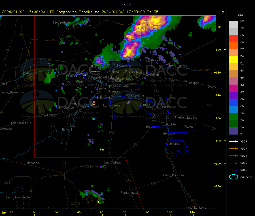Click the 'Paso_El_Loro' map label
Screen dimensions: 255x216
pos(196,207)
